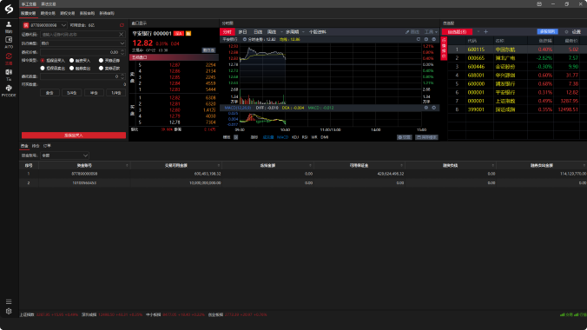Click the red refresh icon beside available funds
Image resolution: width=587 pixels, height=330 pixels.
[122, 25]
